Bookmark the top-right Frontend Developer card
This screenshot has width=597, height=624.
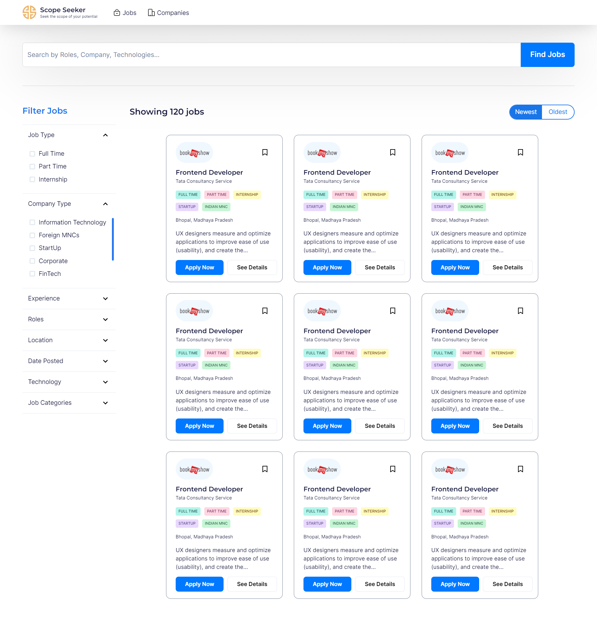click(520, 153)
